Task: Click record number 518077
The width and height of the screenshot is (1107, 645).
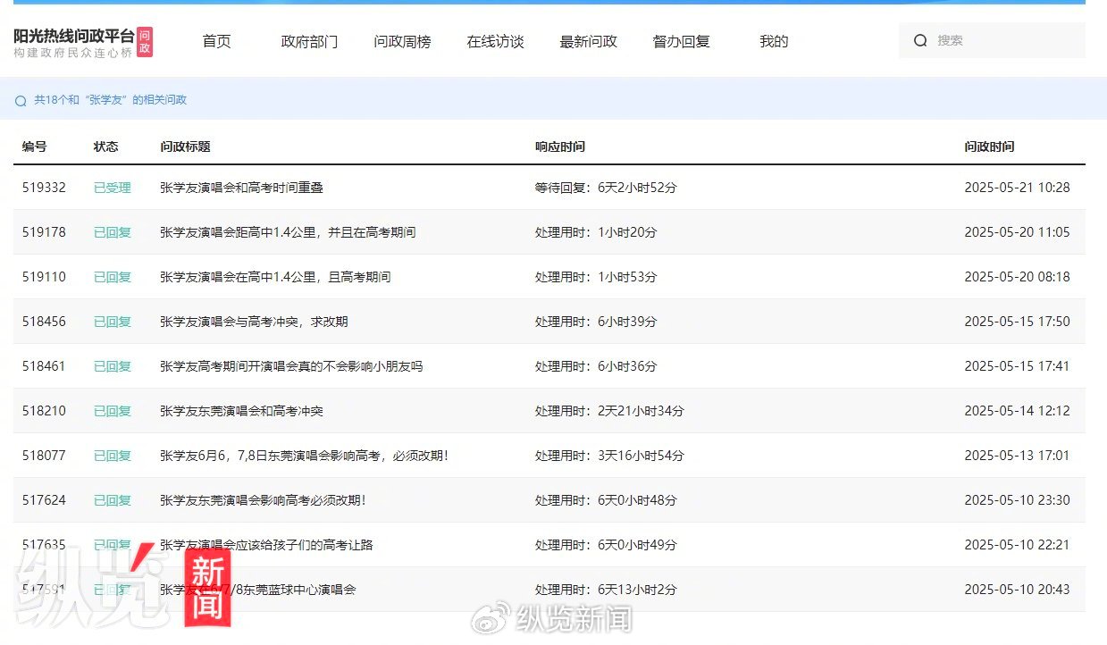Action: tap(44, 456)
